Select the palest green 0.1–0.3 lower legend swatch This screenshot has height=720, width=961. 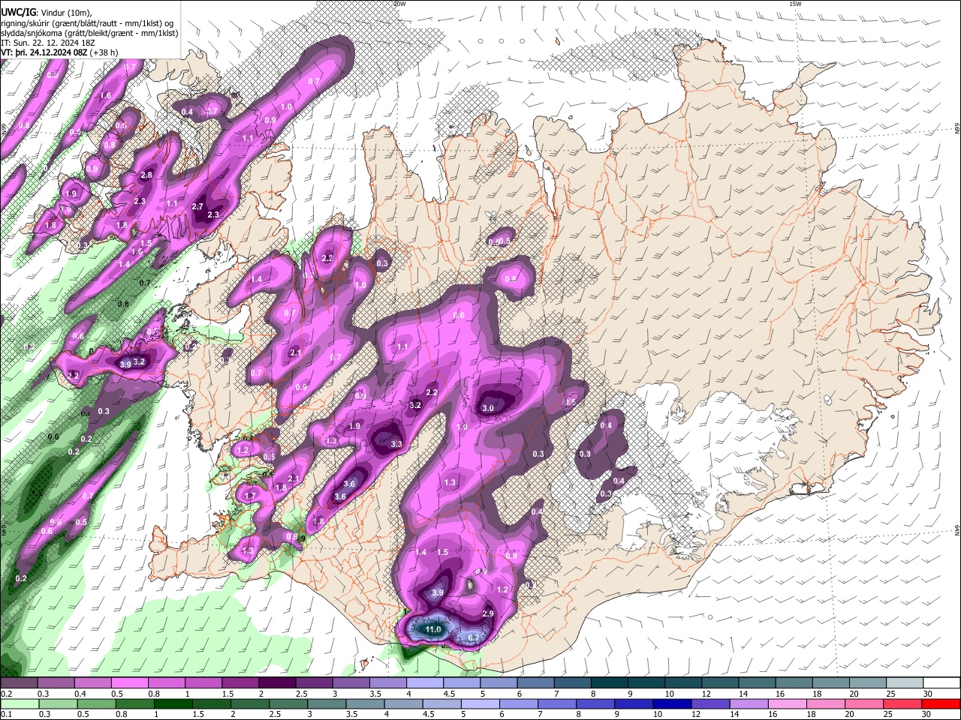[x=19, y=703]
